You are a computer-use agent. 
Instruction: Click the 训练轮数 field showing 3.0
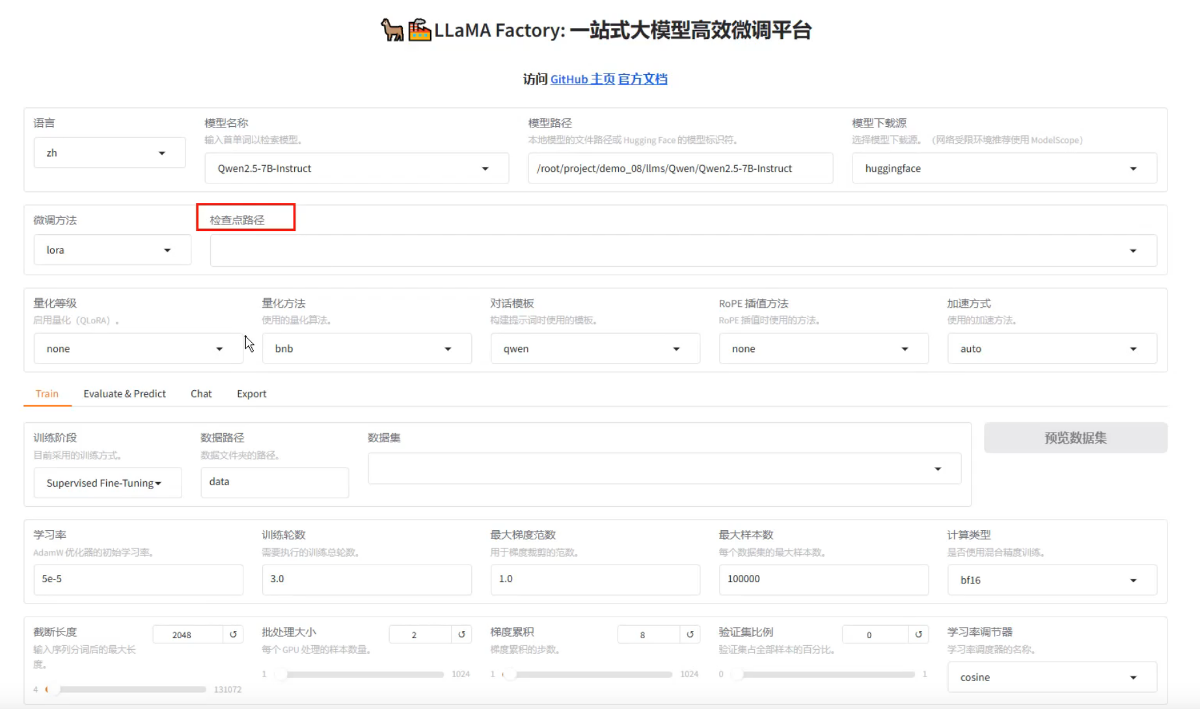coord(366,579)
